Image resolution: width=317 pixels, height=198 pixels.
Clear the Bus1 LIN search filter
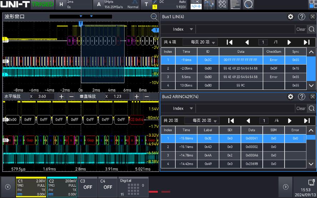pos(301,29)
